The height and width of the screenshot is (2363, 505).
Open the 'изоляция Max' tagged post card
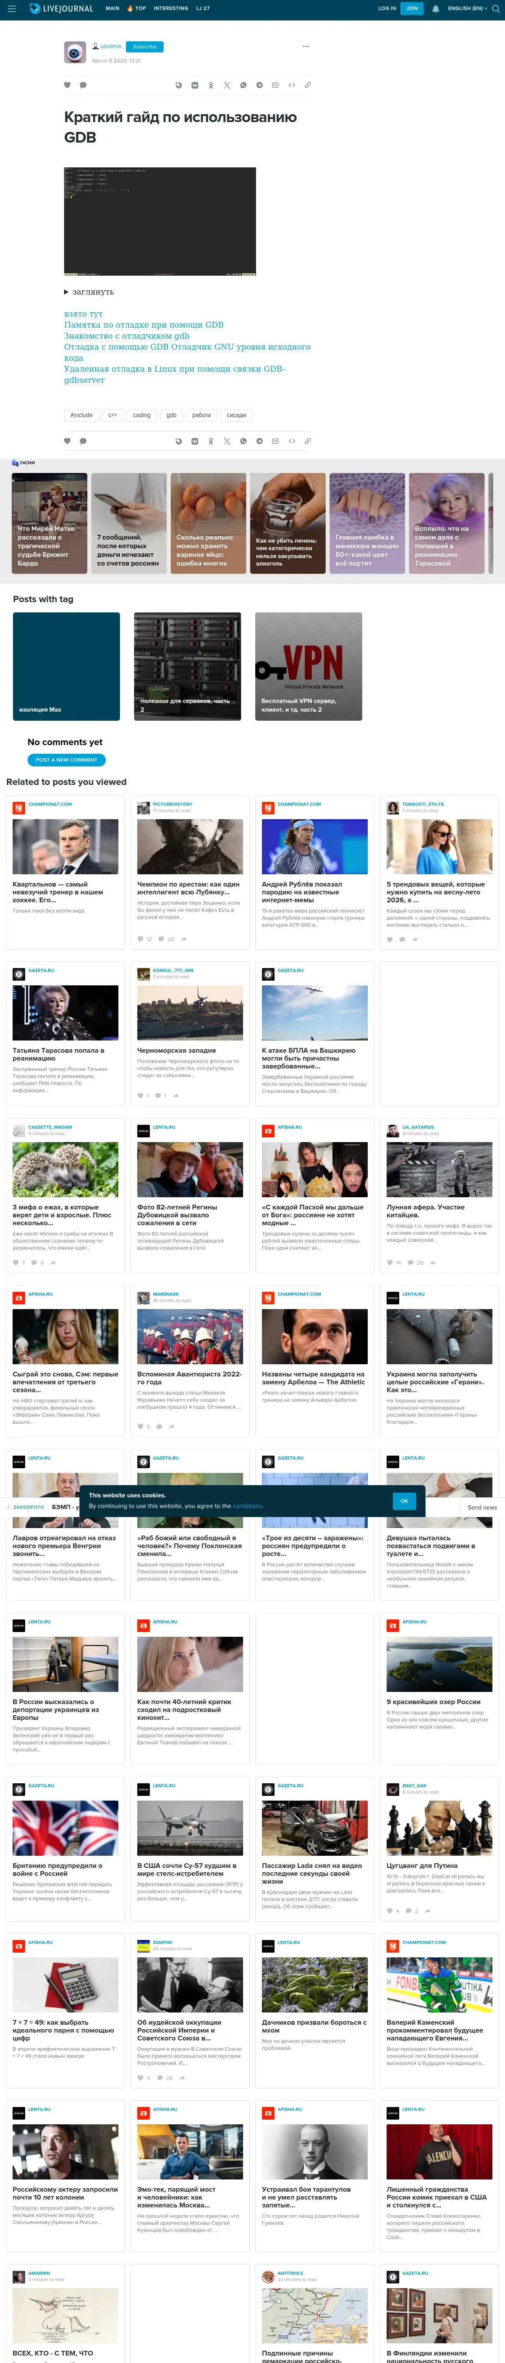(x=66, y=666)
